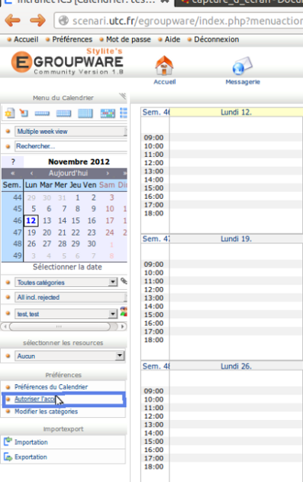Click the browser address bar
The image size is (303, 482).
click(179, 21)
